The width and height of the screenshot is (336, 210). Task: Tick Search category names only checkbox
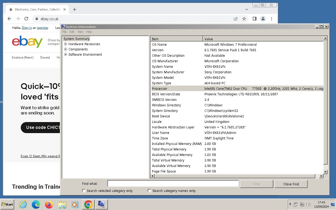(x=150, y=191)
